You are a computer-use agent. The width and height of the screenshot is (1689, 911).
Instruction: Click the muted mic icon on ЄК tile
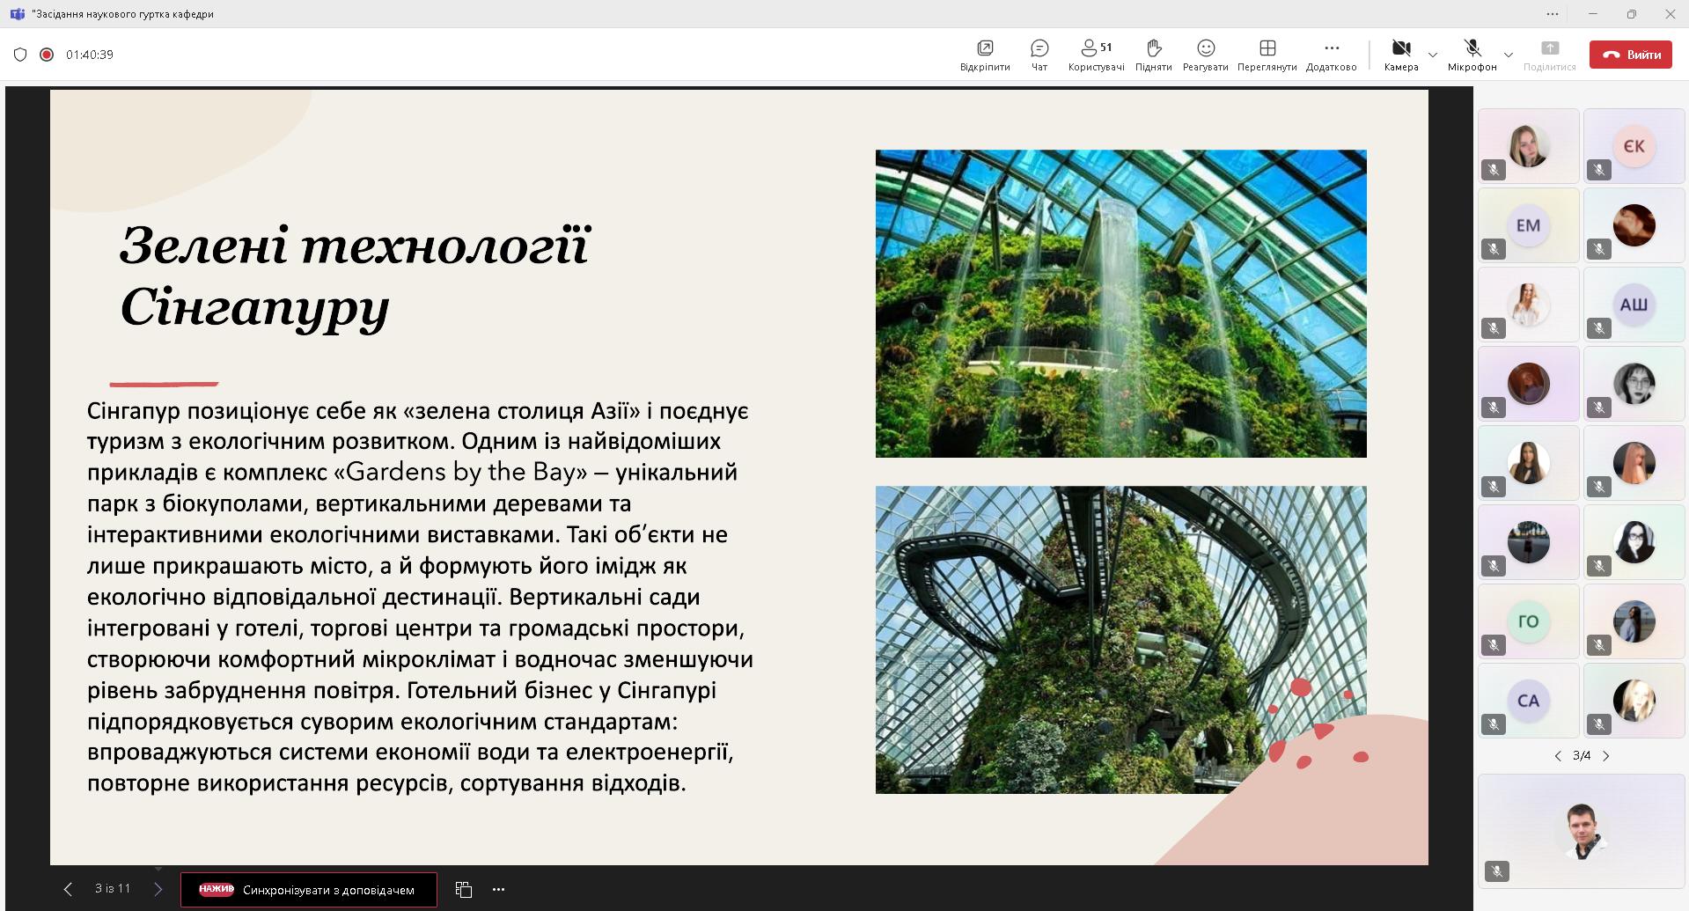1599,170
